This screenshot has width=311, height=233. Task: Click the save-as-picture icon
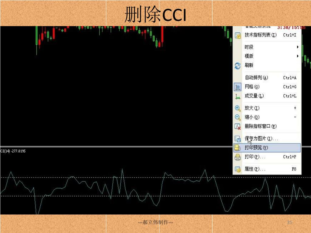tap(238, 139)
